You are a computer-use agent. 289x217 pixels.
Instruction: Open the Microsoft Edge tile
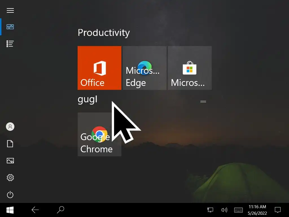[145, 68]
